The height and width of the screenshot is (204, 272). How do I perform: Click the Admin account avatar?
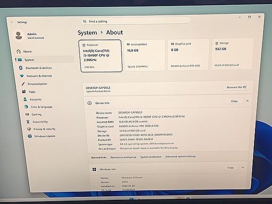click(19, 35)
